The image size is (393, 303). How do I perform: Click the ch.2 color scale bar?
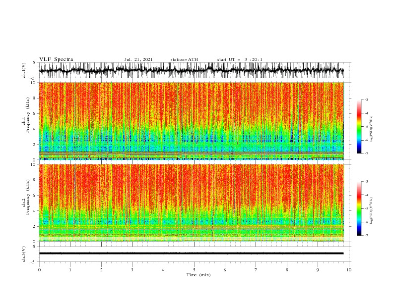(x=359, y=208)
